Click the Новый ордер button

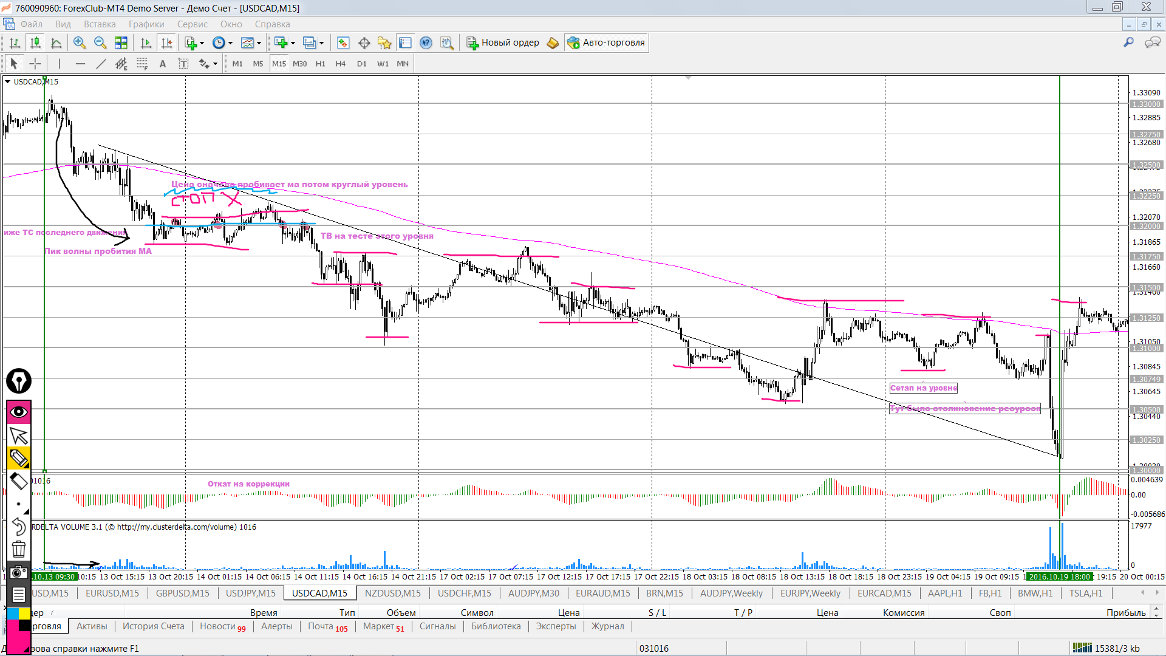pyautogui.click(x=503, y=43)
